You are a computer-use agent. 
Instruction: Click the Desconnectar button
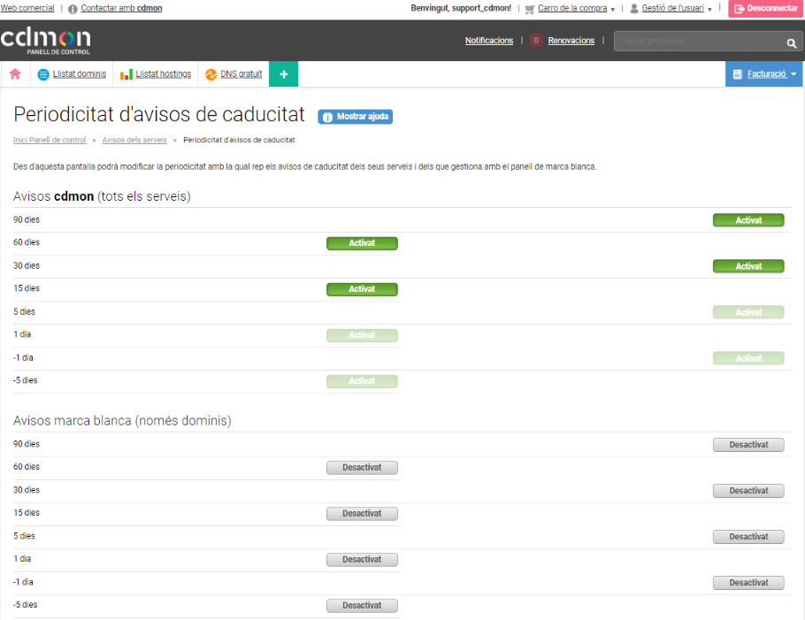(x=765, y=8)
